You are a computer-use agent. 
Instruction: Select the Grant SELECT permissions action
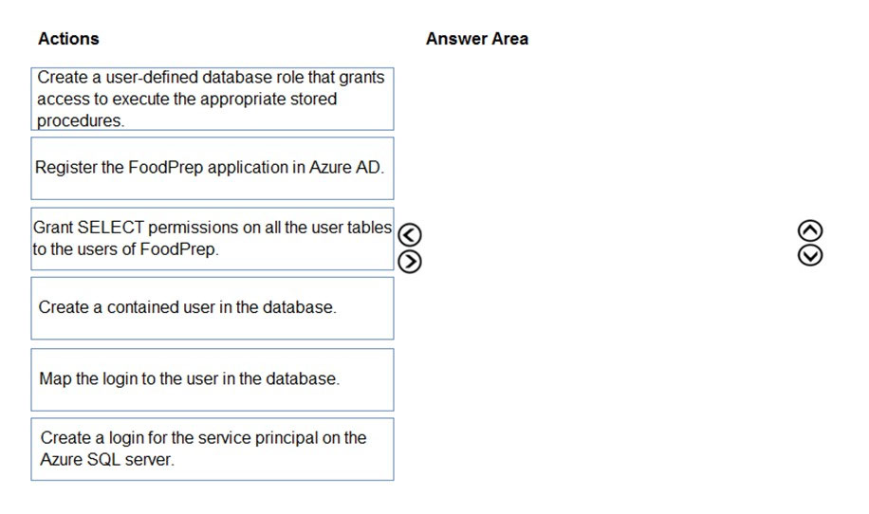coord(213,239)
